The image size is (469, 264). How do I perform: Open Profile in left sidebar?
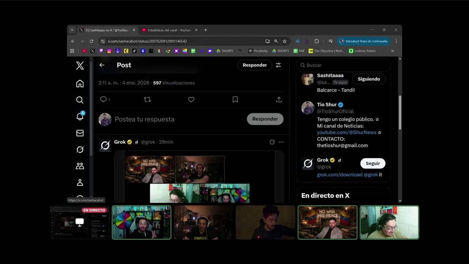pyautogui.click(x=80, y=183)
